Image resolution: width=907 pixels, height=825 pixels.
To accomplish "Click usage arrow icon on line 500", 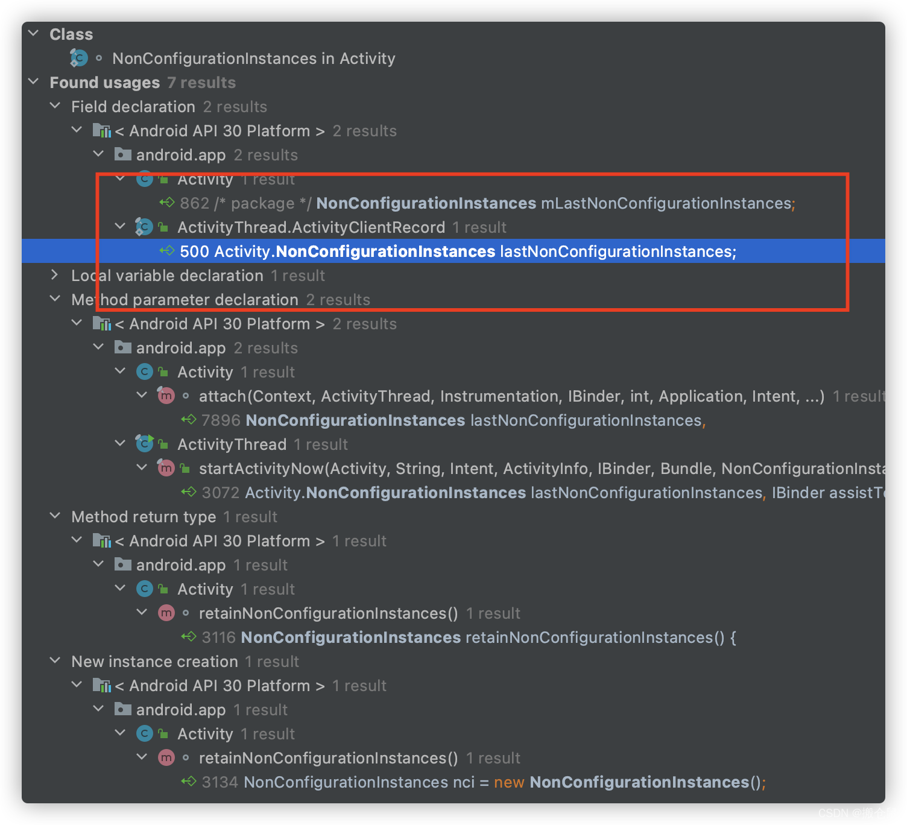I will tap(167, 250).
